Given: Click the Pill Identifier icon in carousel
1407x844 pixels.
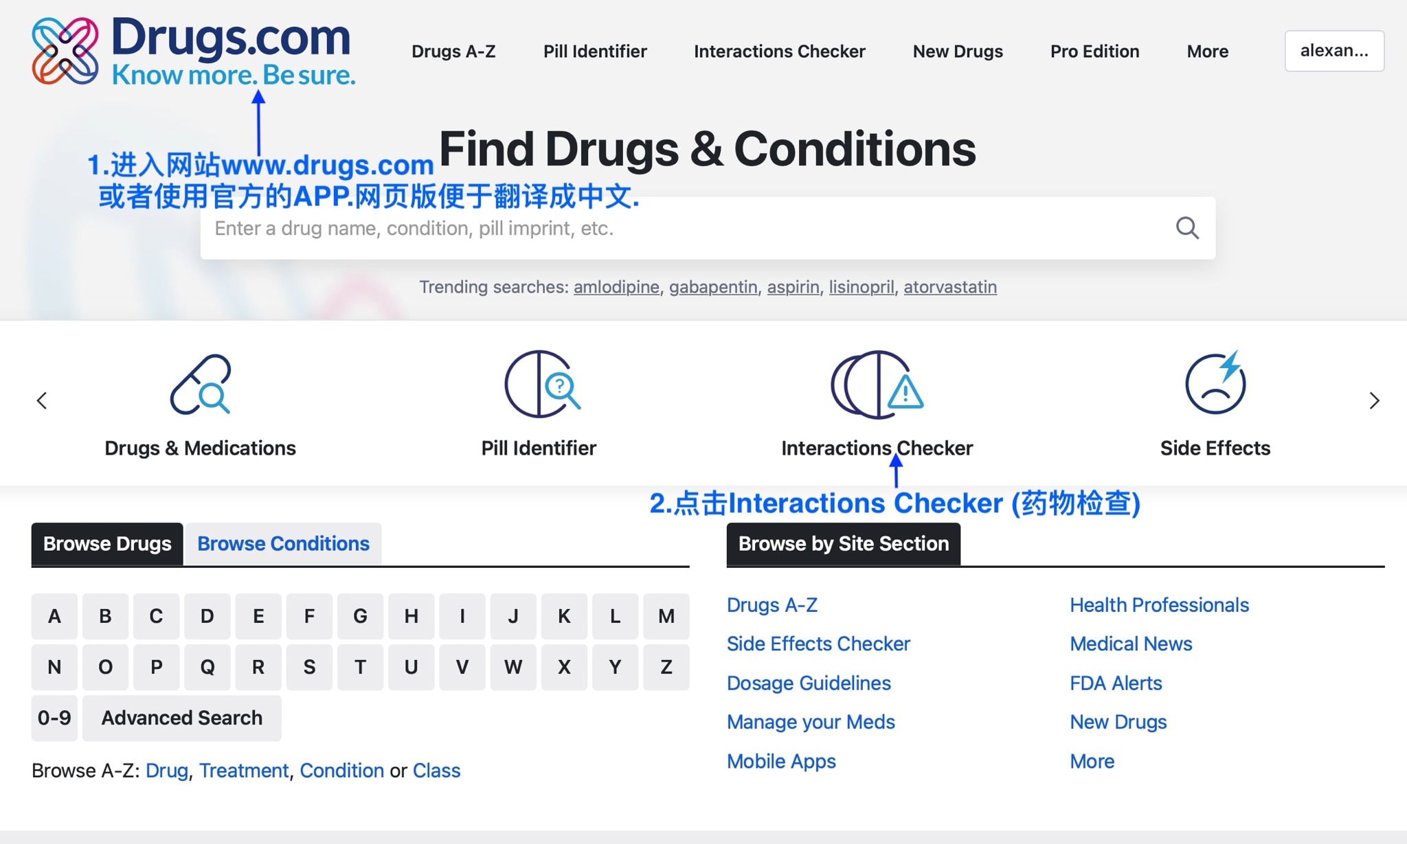Looking at the screenshot, I should click(541, 385).
